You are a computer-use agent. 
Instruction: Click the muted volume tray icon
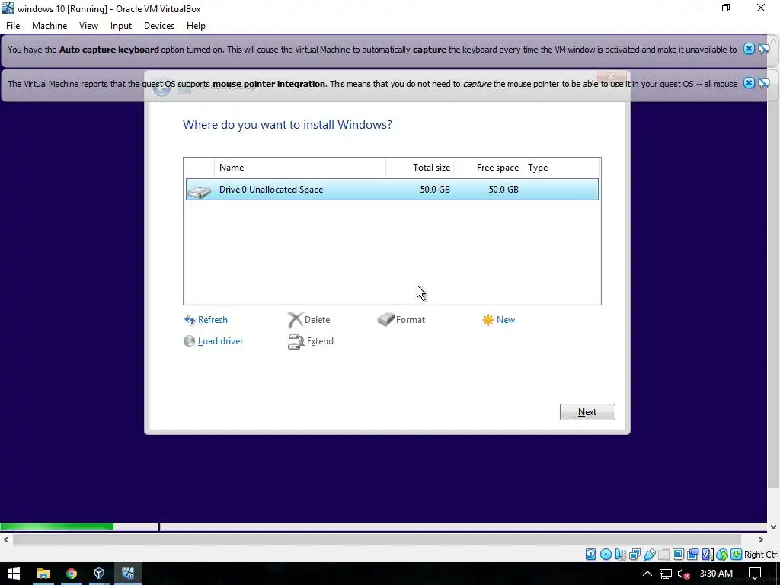[683, 574]
